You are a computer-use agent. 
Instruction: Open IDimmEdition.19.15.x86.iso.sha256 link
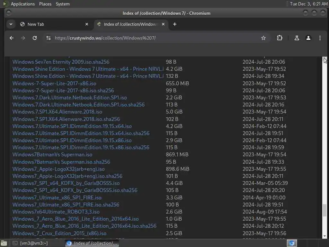(x=81, y=147)
